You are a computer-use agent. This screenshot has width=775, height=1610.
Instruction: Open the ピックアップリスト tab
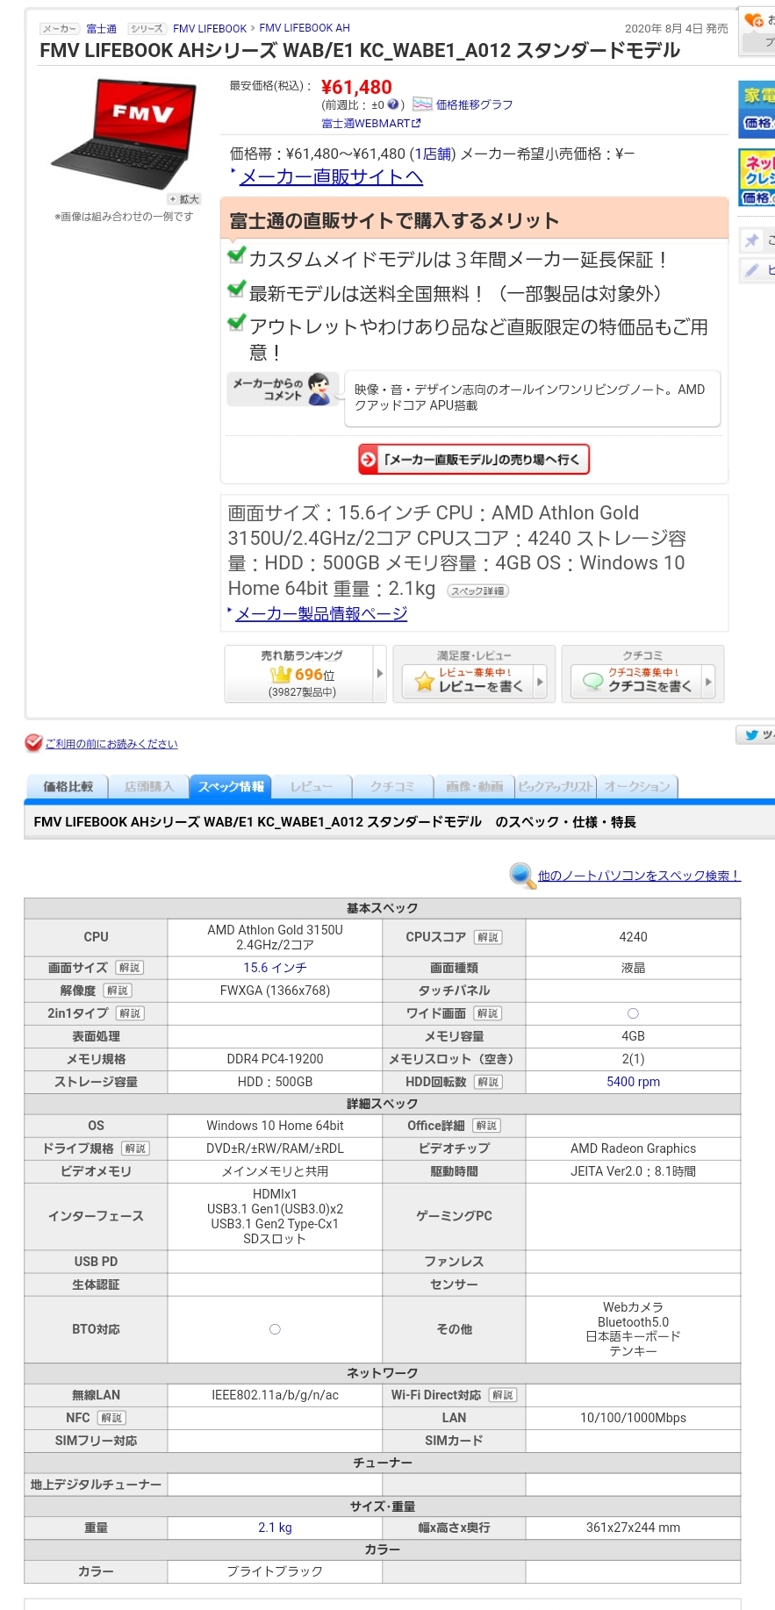pyautogui.click(x=556, y=787)
